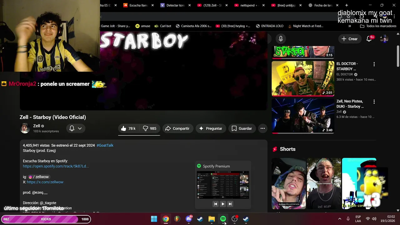Open Todos los marcadores folder

[x=378, y=26]
